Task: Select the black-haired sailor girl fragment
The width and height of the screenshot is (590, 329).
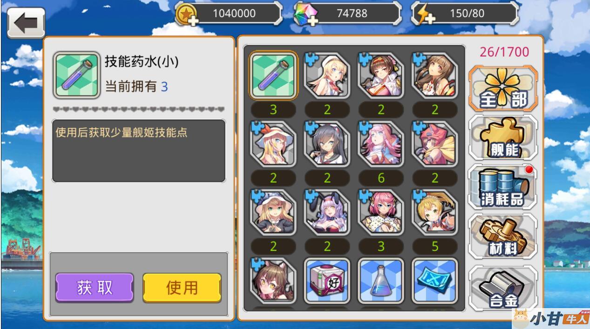Action: click(x=327, y=144)
